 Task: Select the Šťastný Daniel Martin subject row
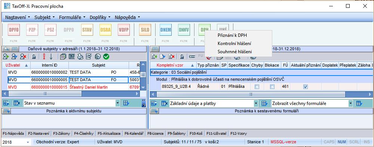[x=71, y=87]
